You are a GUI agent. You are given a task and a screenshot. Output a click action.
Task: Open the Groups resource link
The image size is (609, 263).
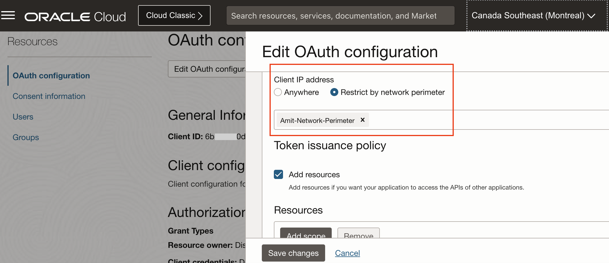[25, 137]
